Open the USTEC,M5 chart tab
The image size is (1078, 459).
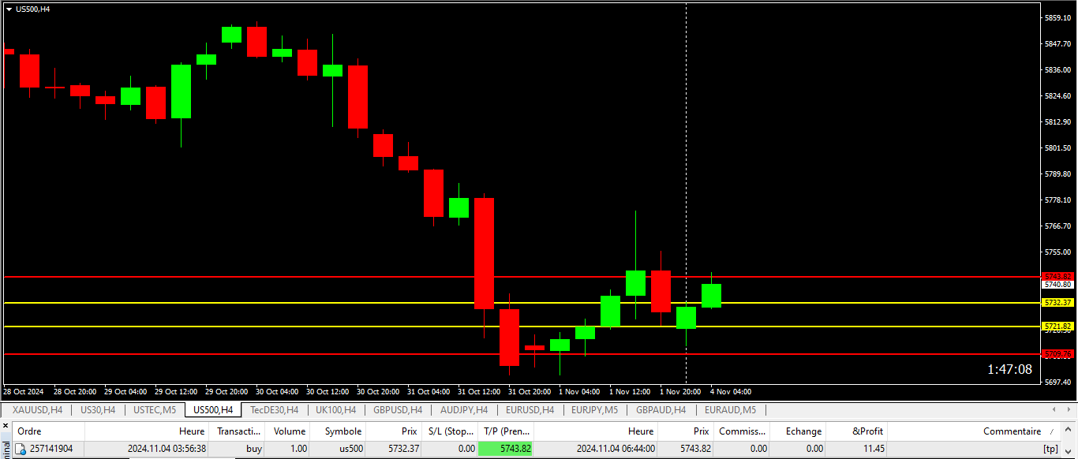click(x=155, y=410)
